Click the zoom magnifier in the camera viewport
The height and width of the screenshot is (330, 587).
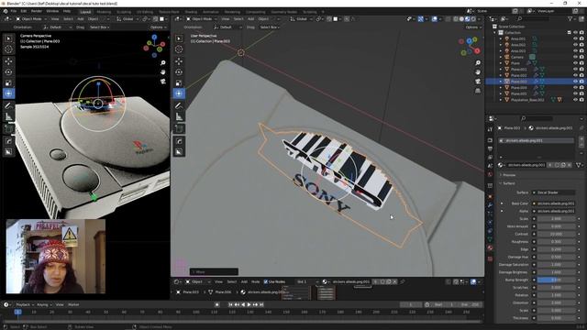pyautogui.click(x=163, y=63)
